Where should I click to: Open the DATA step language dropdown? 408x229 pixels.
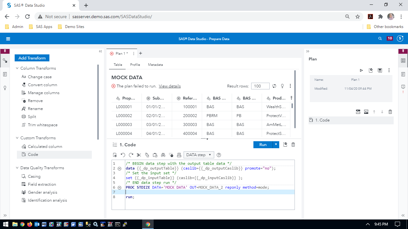pos(199,155)
